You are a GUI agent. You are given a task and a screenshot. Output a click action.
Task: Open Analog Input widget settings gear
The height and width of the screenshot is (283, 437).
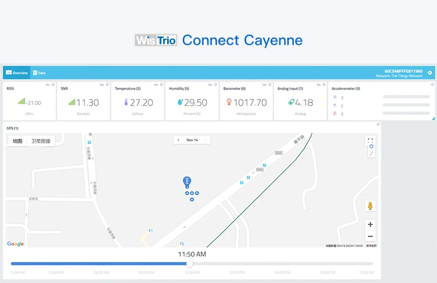tap(324, 85)
